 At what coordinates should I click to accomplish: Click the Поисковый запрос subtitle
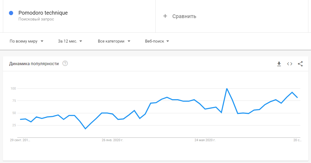coord(36,19)
